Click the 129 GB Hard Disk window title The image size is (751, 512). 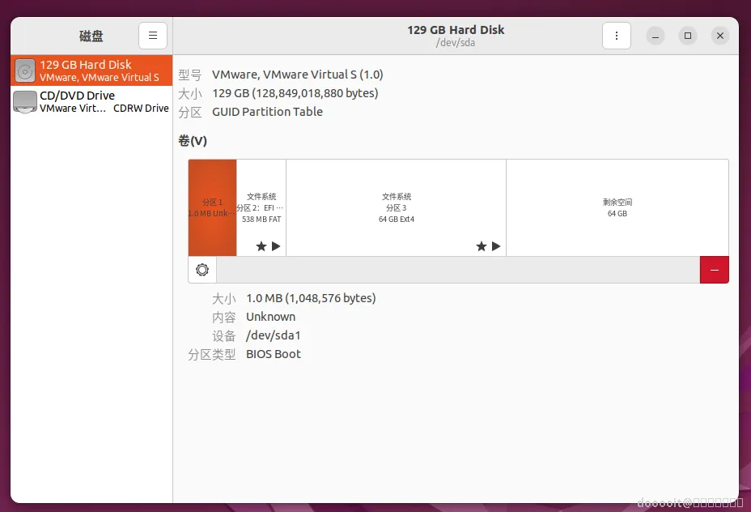456,30
